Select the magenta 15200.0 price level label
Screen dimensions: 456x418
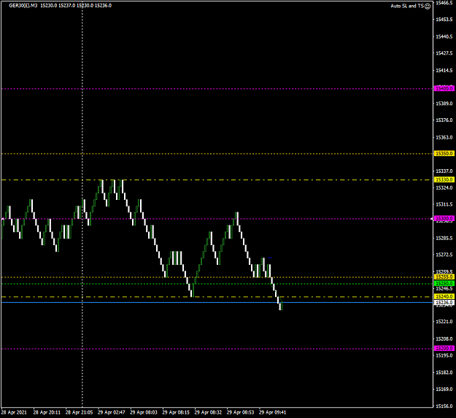pyautogui.click(x=444, y=348)
